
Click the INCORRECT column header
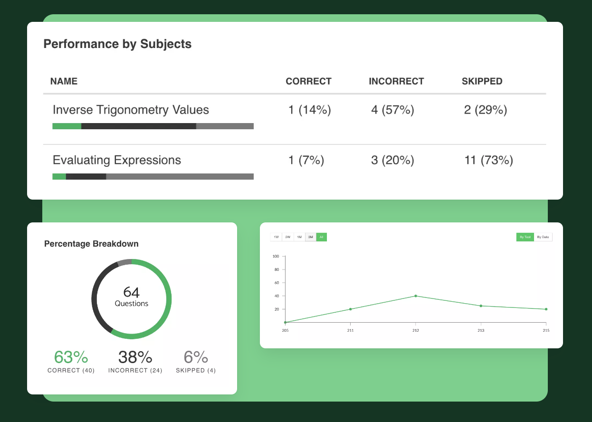point(396,81)
